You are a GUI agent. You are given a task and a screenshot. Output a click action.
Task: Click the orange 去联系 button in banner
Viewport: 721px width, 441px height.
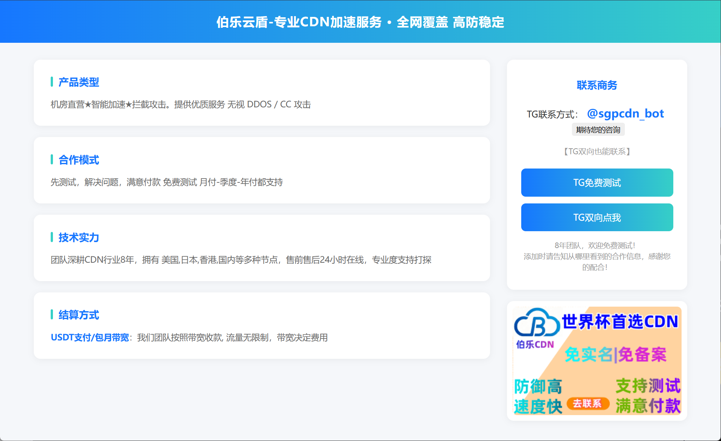click(587, 403)
